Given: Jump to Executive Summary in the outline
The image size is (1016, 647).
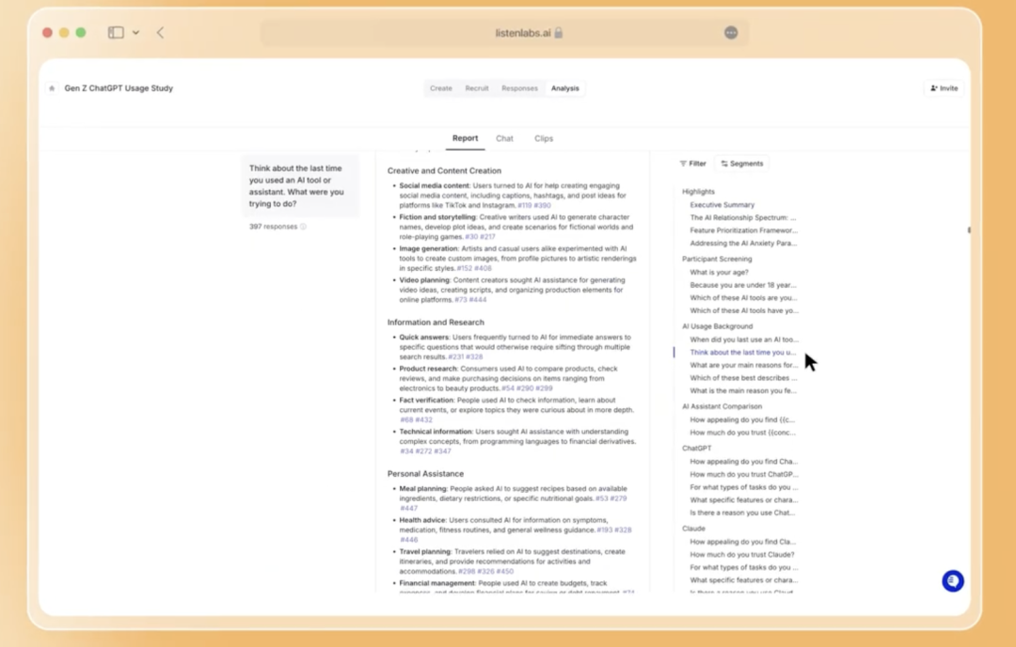Looking at the screenshot, I should coord(722,204).
